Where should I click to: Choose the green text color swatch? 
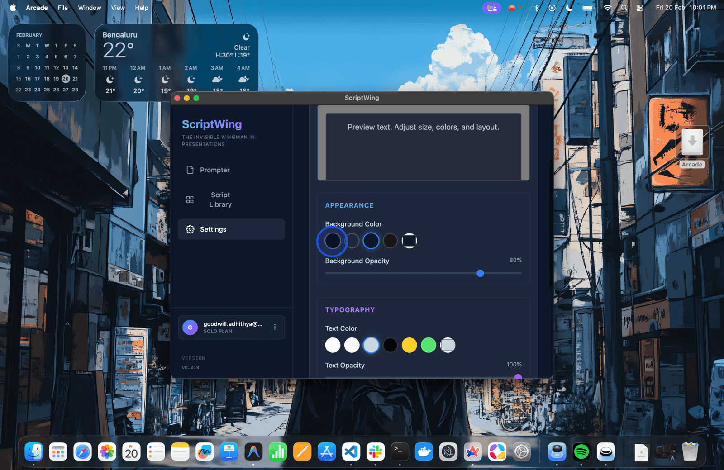click(428, 345)
